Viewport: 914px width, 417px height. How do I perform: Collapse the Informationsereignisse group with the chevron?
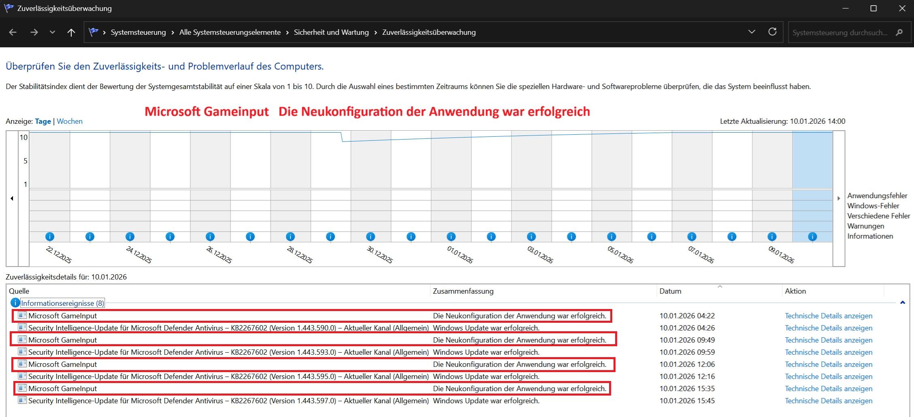click(903, 303)
